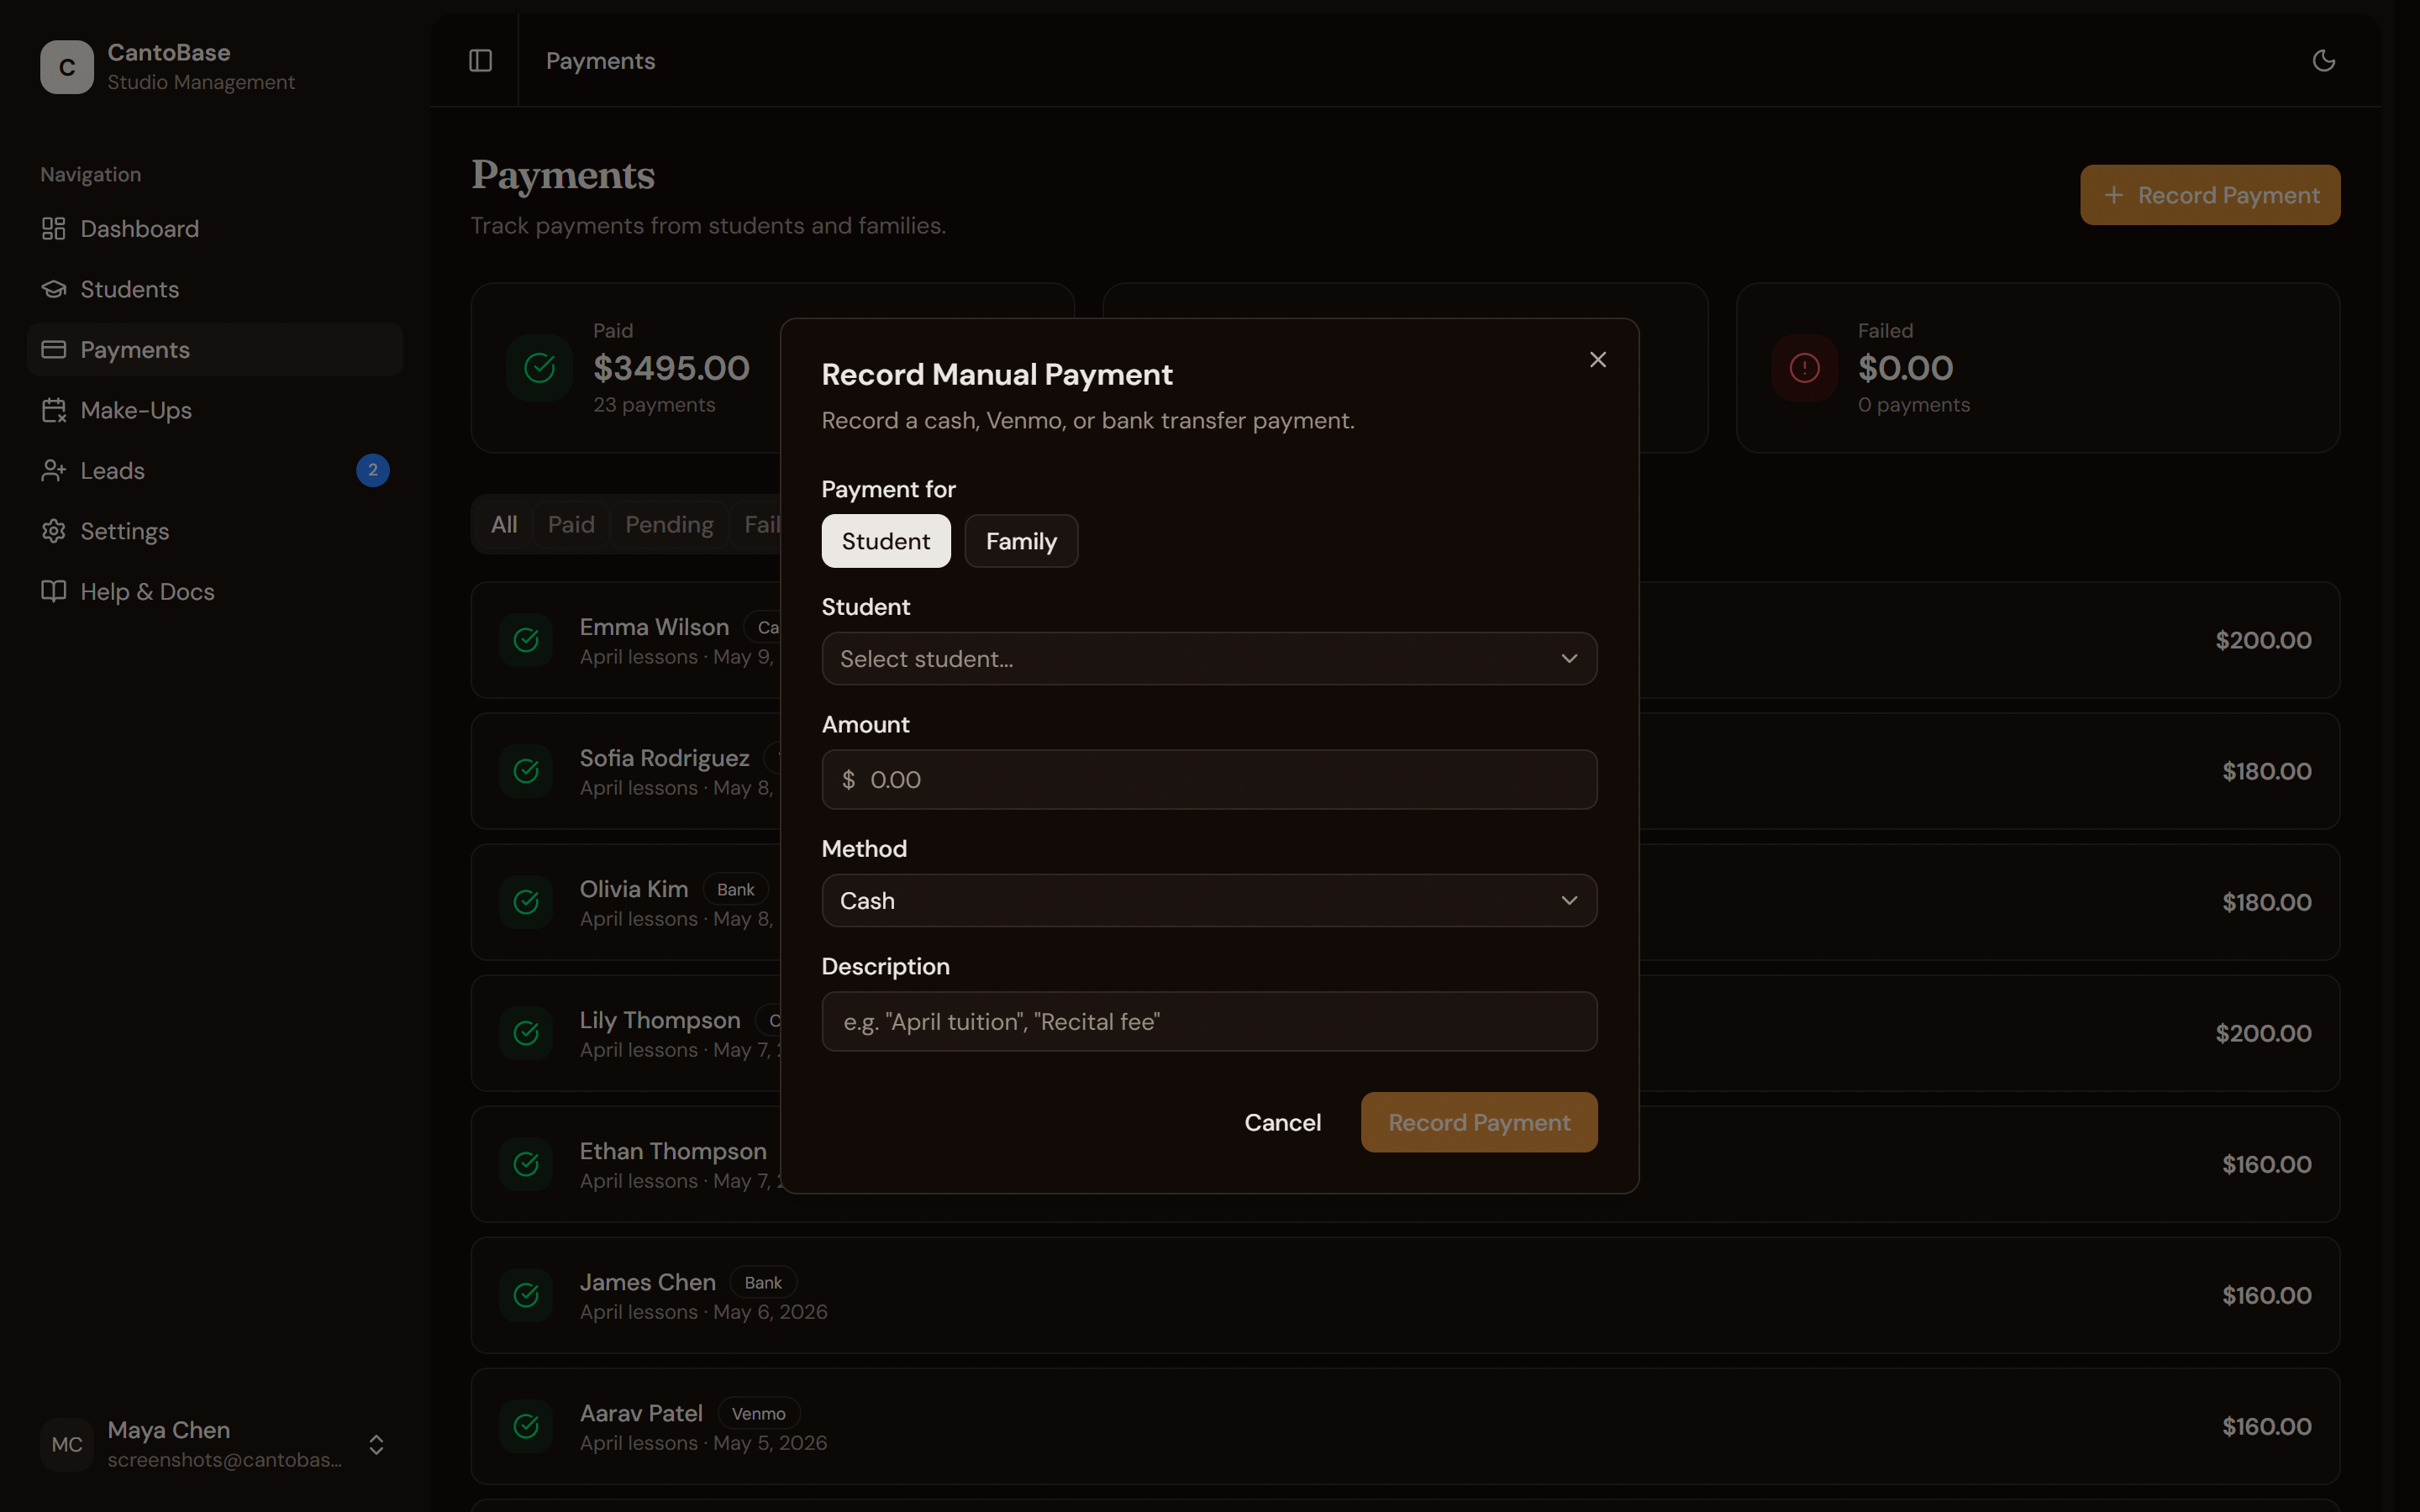Open Settings from the navigation
Screen dimensions: 2420x1512
click(x=215, y=531)
